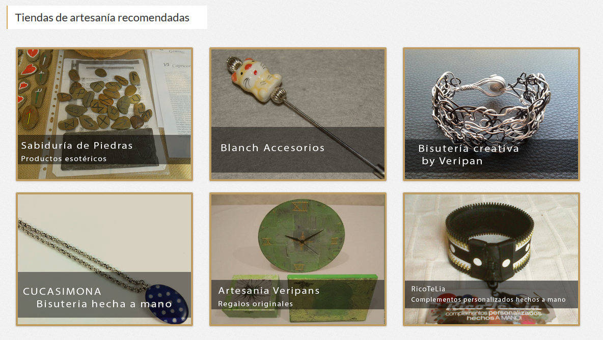Open the Sabiduría de Piedras shop card
Viewport: 603px width, 340px height.
104,114
